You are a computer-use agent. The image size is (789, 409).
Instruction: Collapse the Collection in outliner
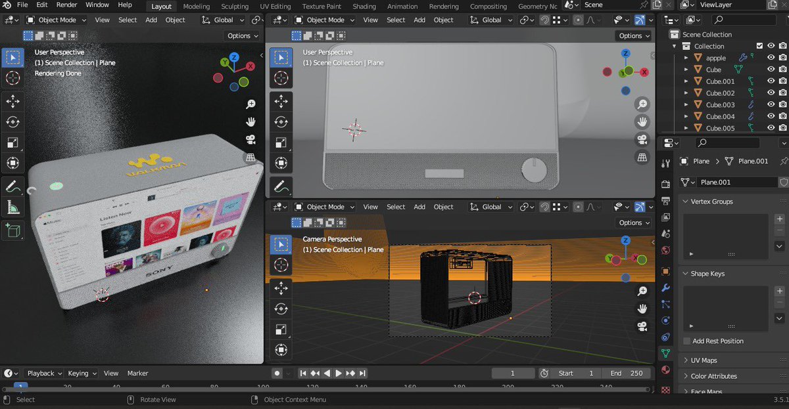point(674,46)
